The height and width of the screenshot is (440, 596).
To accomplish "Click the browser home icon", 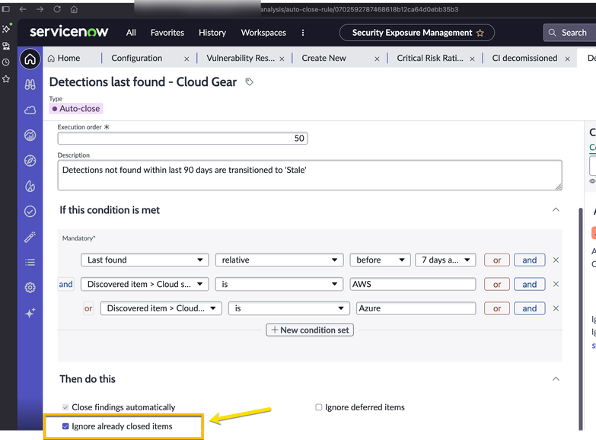I will click(x=74, y=9).
